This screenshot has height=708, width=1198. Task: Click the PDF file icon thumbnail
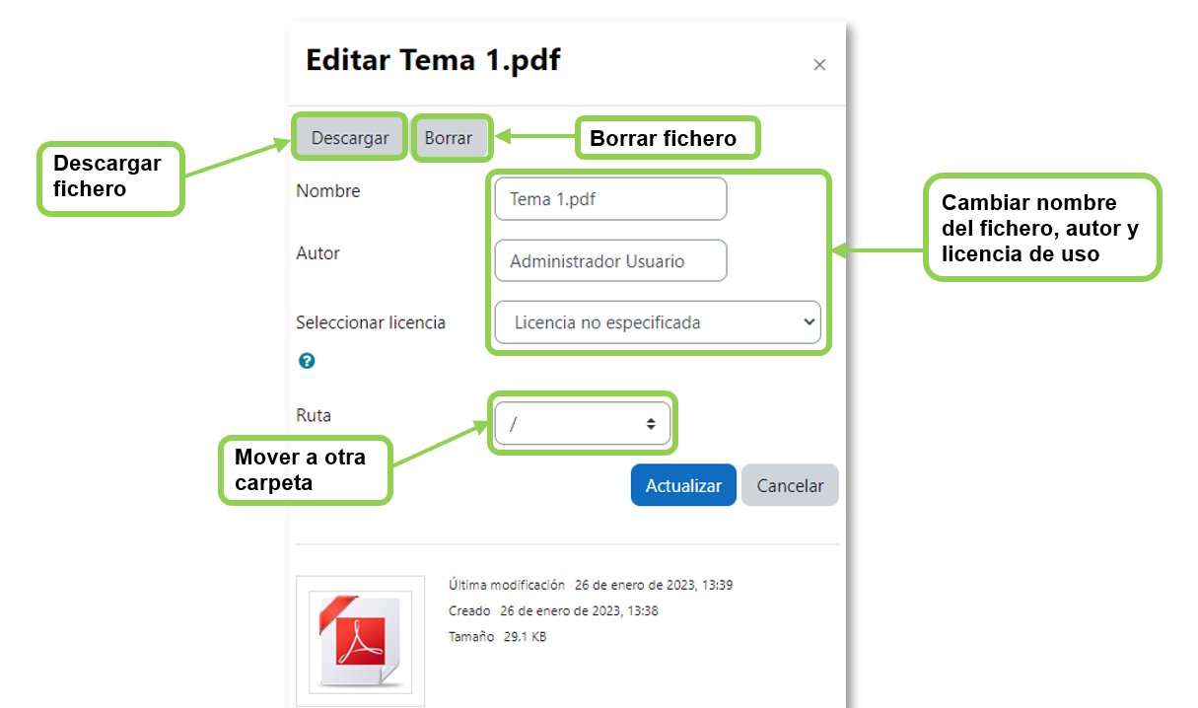point(360,640)
